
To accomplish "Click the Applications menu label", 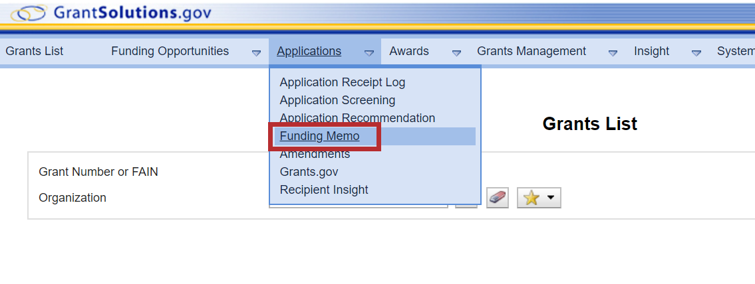I will [309, 51].
